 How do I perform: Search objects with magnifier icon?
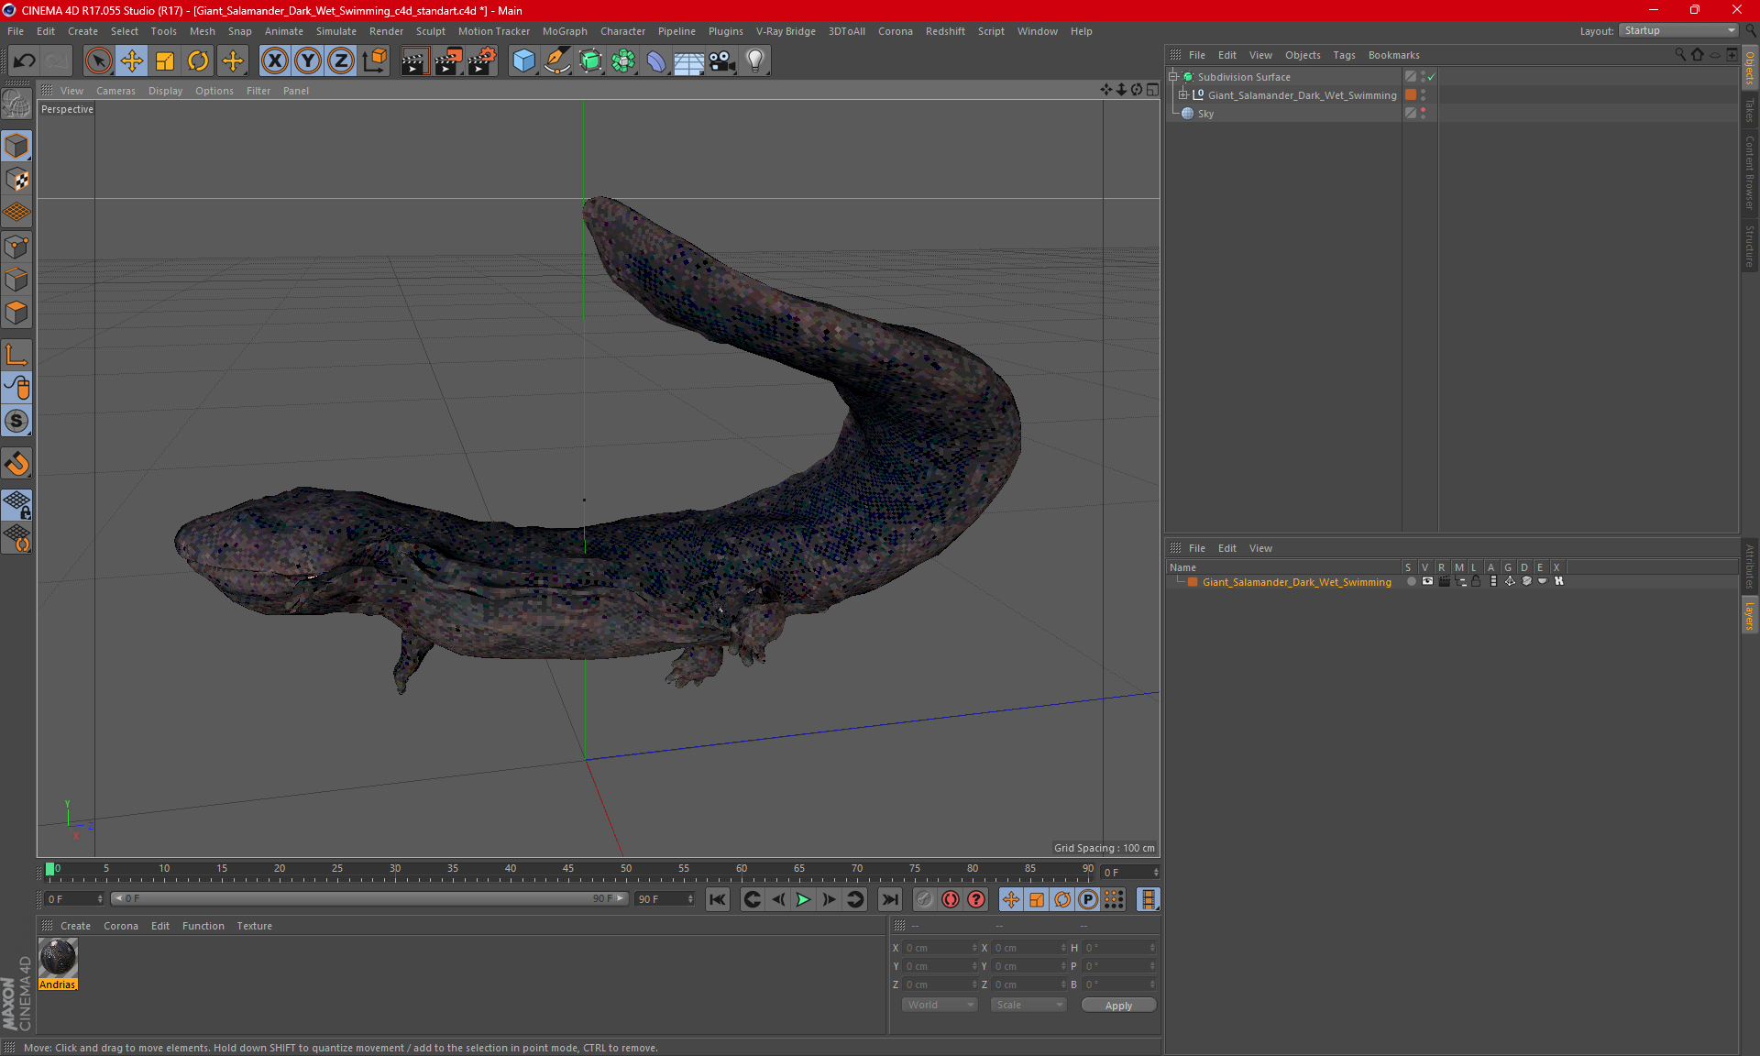(x=1680, y=55)
